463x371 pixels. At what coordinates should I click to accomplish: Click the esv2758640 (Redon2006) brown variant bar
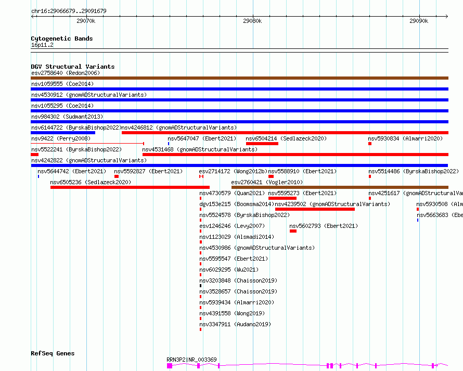tap(239, 78)
